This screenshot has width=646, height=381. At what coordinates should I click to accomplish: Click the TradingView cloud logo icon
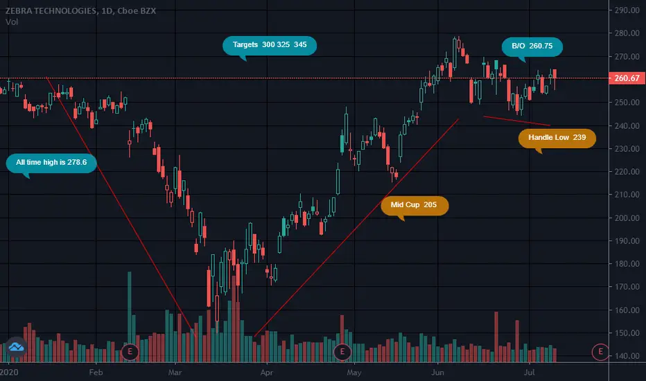click(x=15, y=348)
